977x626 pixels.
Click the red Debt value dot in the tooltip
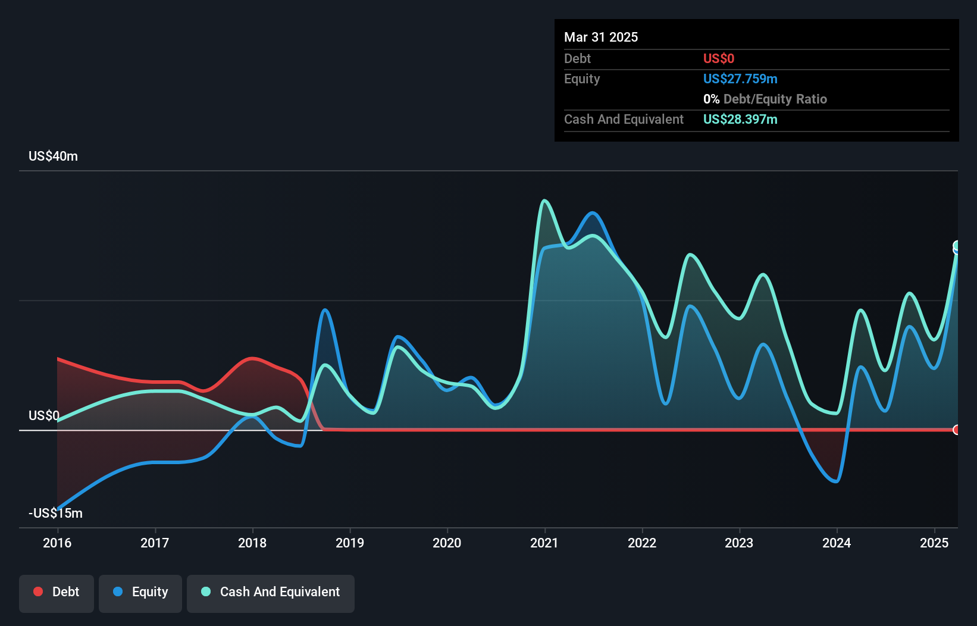pos(718,58)
